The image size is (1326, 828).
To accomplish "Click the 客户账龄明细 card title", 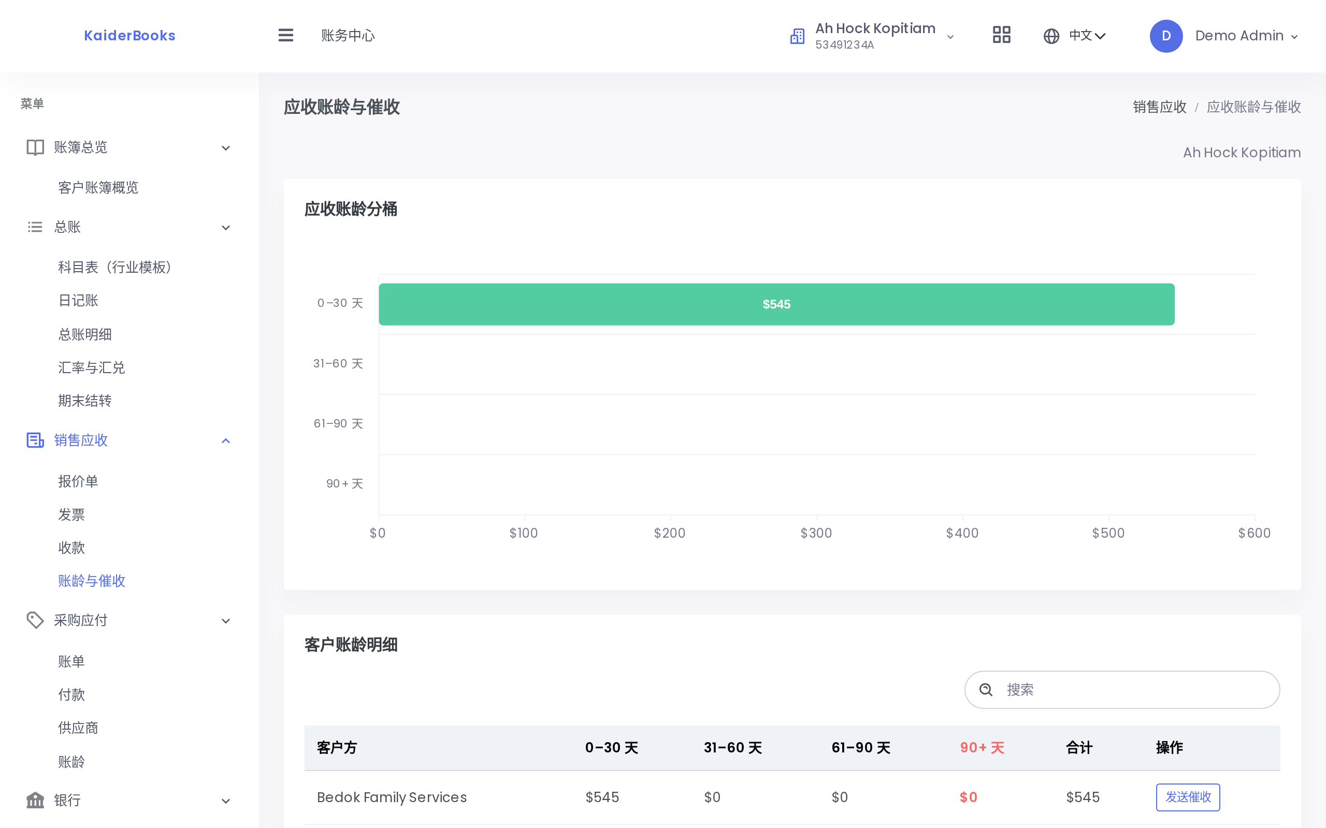I will click(x=351, y=645).
